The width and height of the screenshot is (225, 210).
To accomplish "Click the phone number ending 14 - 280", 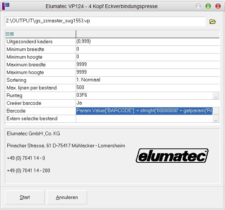I will 29,171.
